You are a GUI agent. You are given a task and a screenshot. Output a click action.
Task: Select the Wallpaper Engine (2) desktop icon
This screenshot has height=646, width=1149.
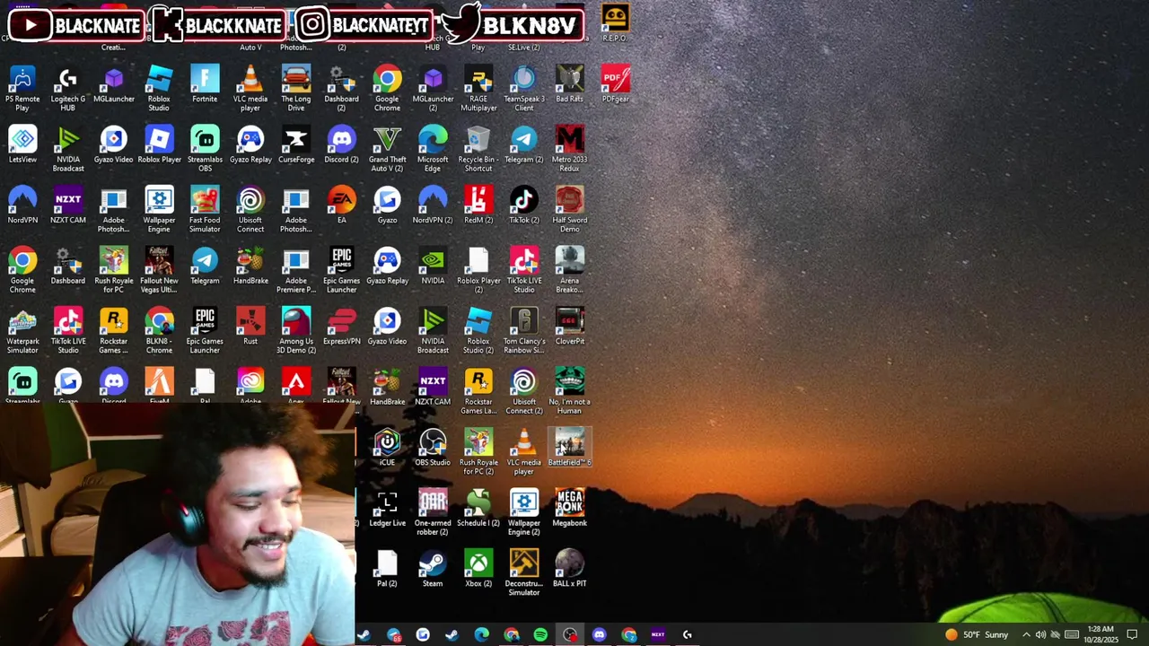(524, 513)
